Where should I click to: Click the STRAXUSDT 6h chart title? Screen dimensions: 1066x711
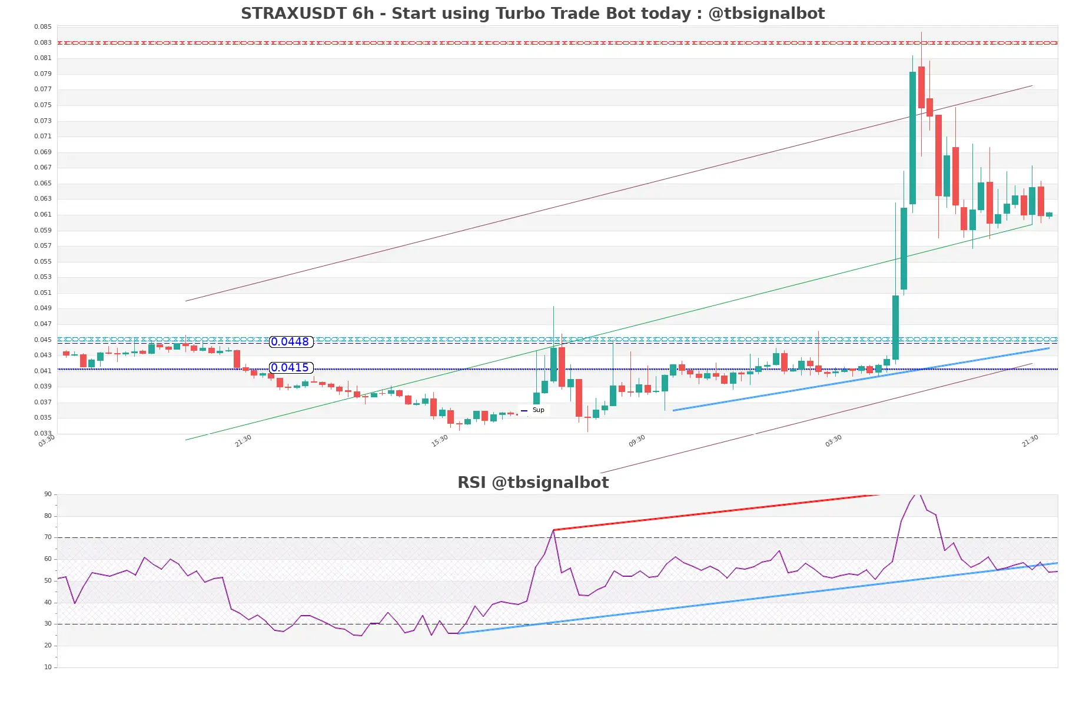(533, 14)
